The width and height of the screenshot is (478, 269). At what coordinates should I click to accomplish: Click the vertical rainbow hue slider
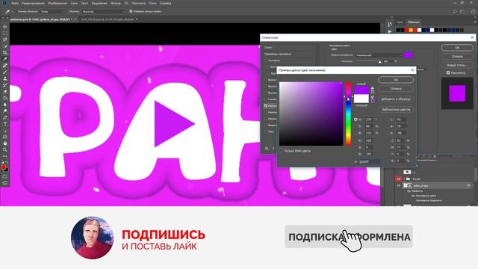(x=348, y=114)
